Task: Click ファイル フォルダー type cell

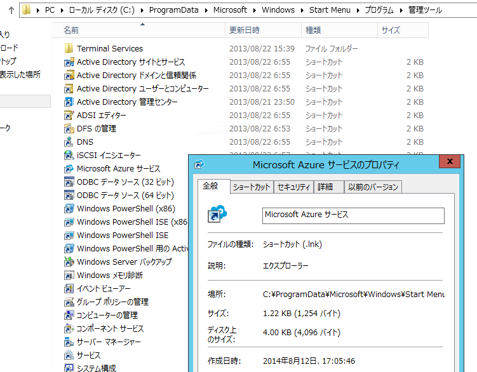Action: (x=332, y=49)
